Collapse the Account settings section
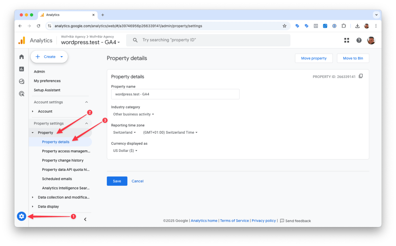 87,102
